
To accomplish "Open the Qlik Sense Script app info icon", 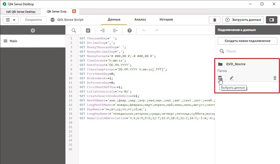I will point(52,20).
